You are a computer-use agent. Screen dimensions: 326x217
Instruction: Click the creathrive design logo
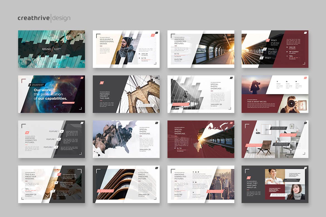tap(44, 18)
